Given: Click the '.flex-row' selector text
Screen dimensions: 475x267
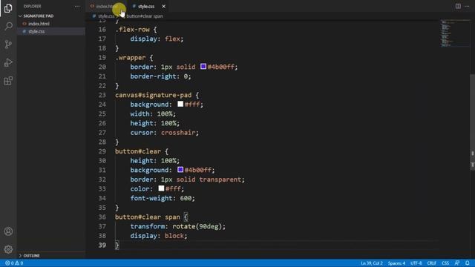Looking at the screenshot, I should coord(132,30).
